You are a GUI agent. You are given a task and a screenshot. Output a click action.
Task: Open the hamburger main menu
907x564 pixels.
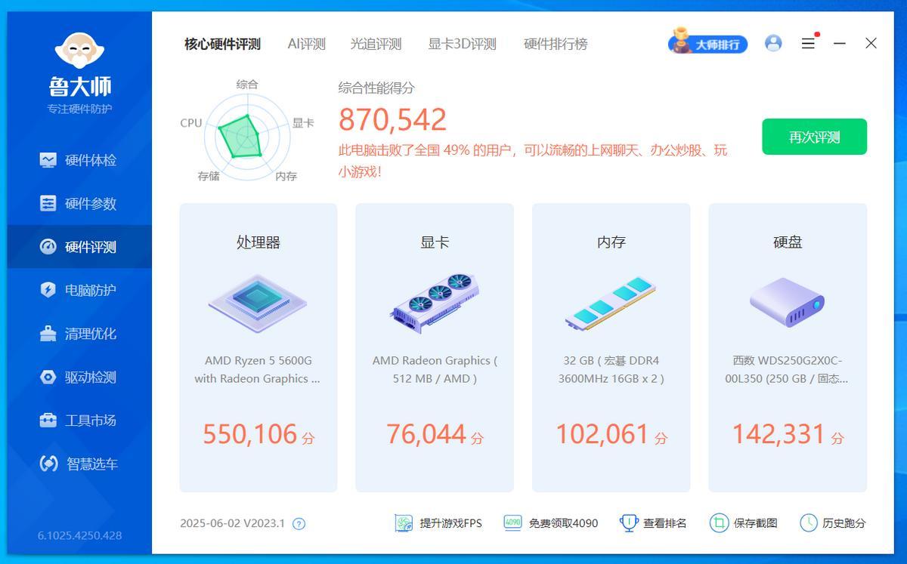point(808,43)
